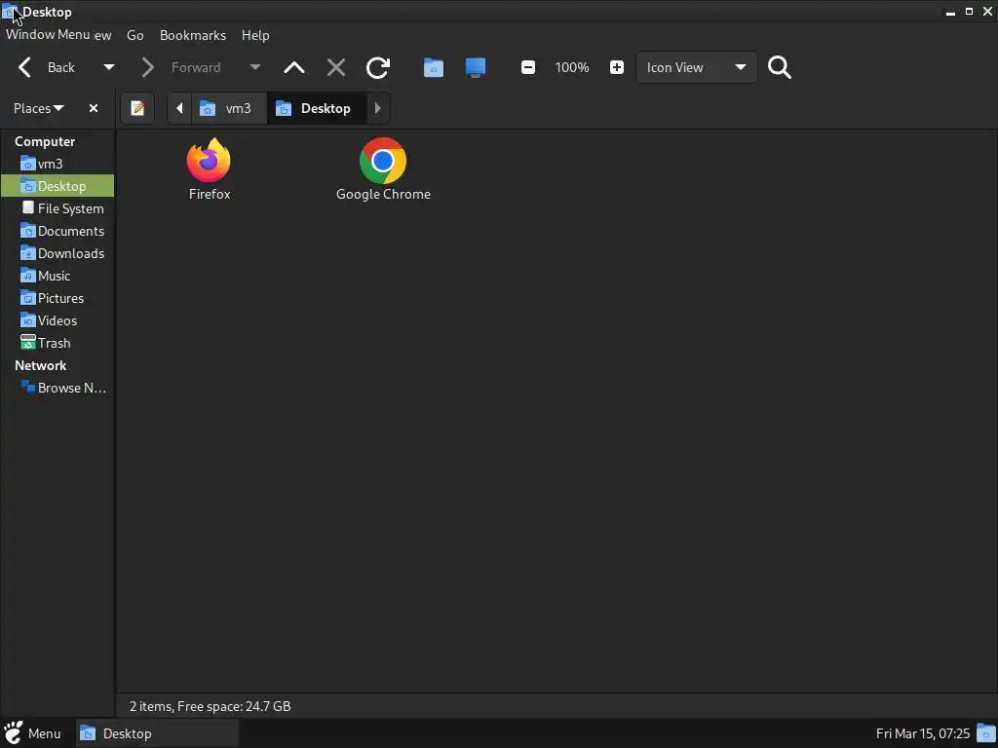The width and height of the screenshot is (998, 748).
Task: Click the Stop loading X icon in toolbar
Action: [x=336, y=67]
